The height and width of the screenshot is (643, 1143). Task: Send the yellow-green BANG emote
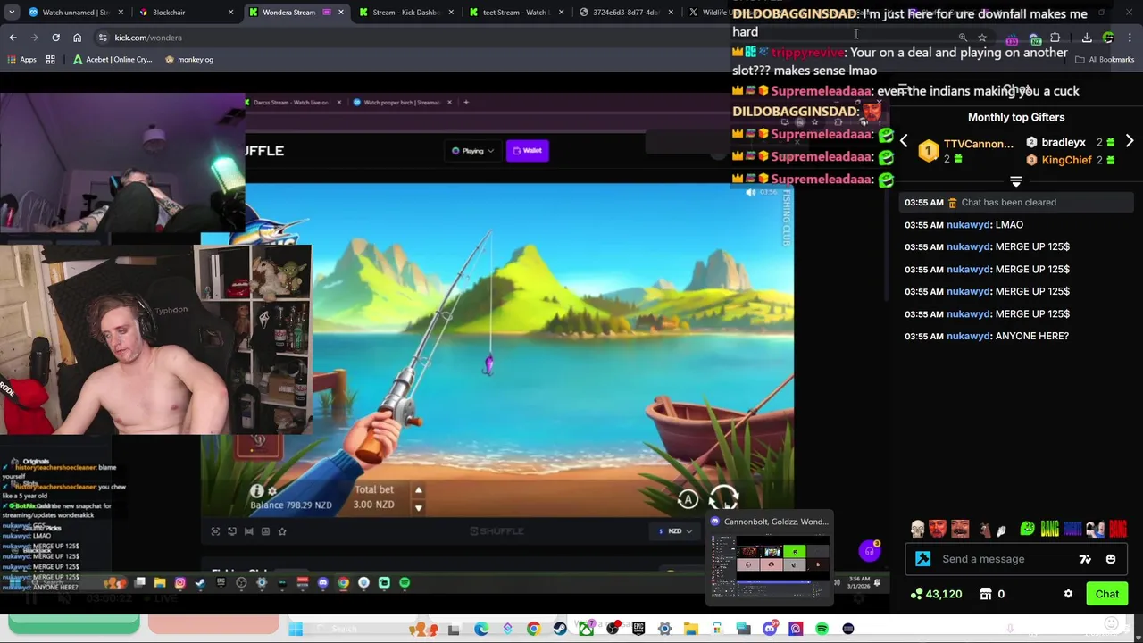pyautogui.click(x=1050, y=529)
